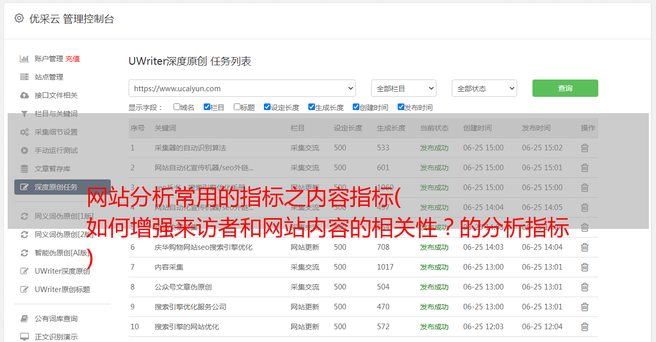
Task: Click the edit icon for 深度原创任务
Action: tap(24, 187)
